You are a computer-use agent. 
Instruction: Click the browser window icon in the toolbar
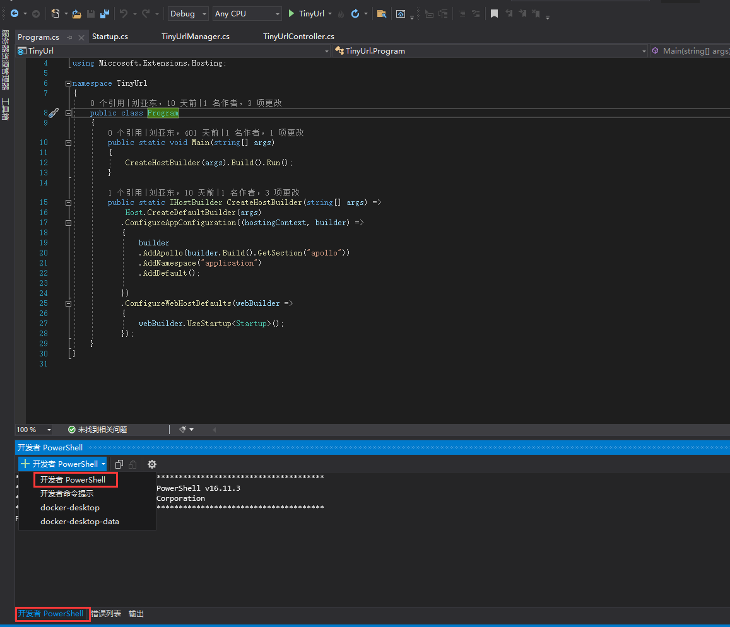401,14
